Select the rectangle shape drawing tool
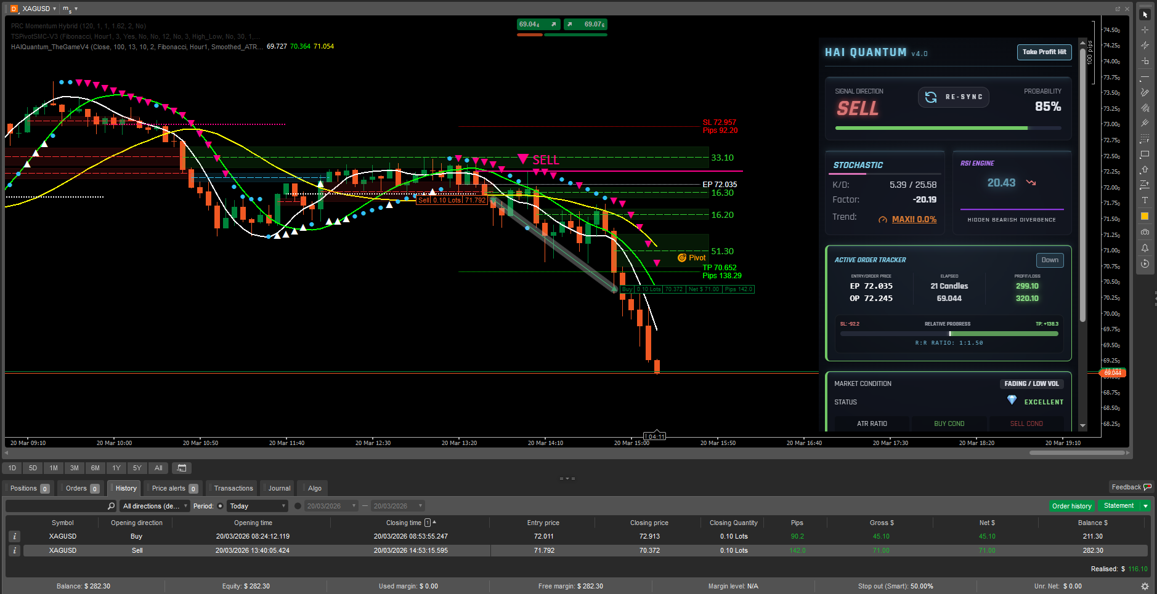The width and height of the screenshot is (1157, 594). pyautogui.click(x=1145, y=155)
